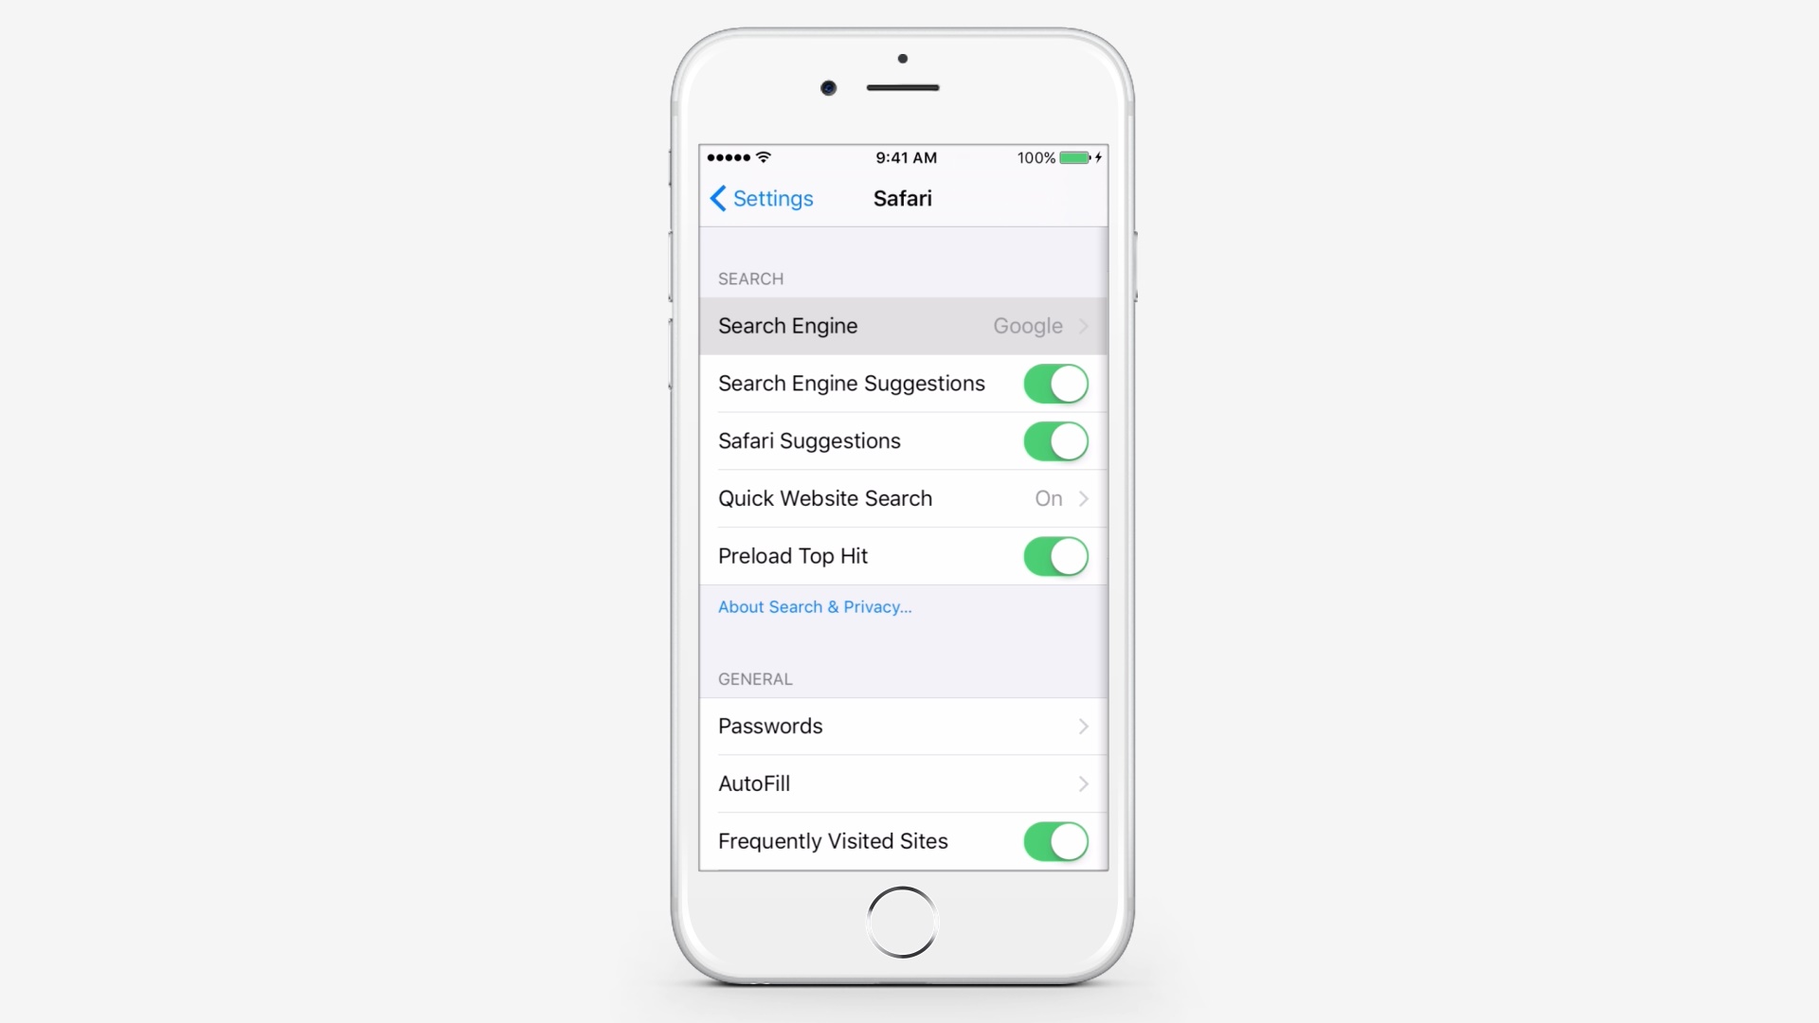Screen dimensions: 1819x1023
Task: Open AutoFill settings page
Action: click(x=901, y=783)
